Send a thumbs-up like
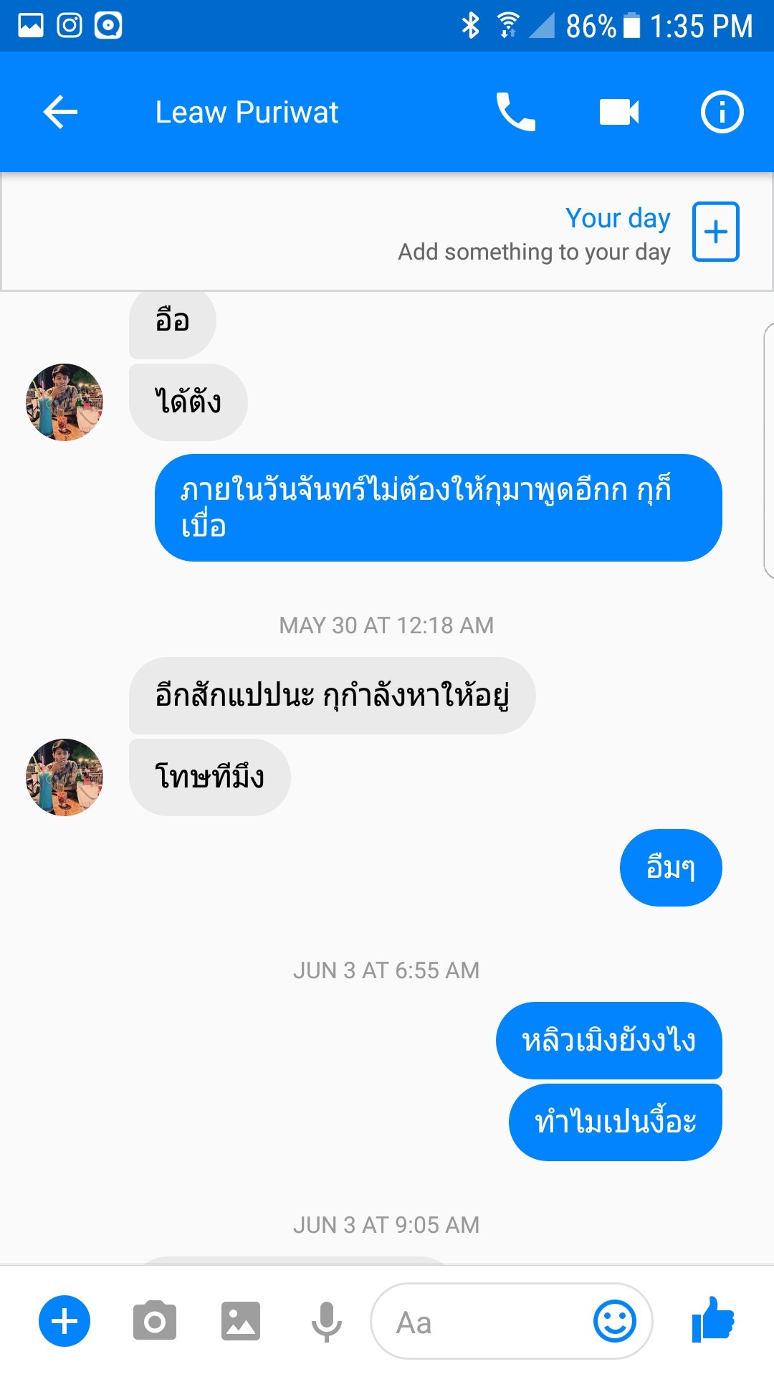 [713, 1320]
